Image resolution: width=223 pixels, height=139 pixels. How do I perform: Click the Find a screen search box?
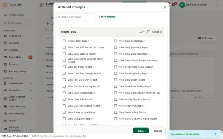click(18, 23)
